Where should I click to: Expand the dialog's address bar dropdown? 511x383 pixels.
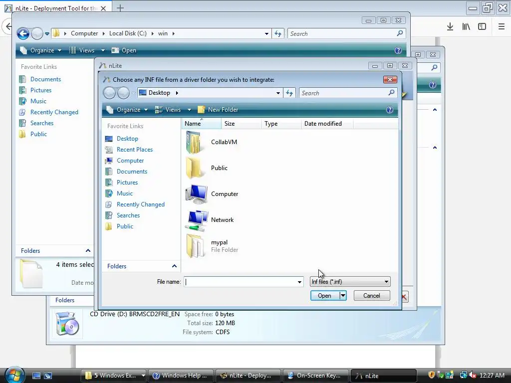point(278,93)
